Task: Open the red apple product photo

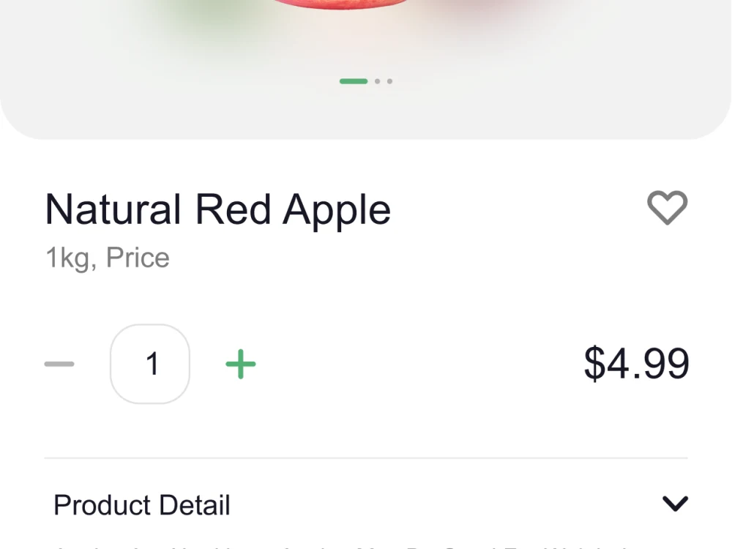Action: click(341, 4)
